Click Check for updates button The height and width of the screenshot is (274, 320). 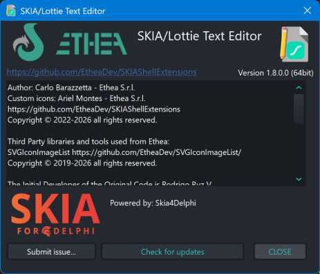[x=173, y=252]
